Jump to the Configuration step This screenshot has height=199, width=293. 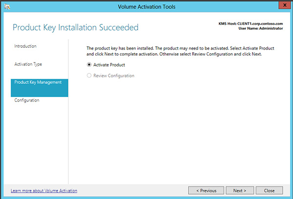coord(27,100)
